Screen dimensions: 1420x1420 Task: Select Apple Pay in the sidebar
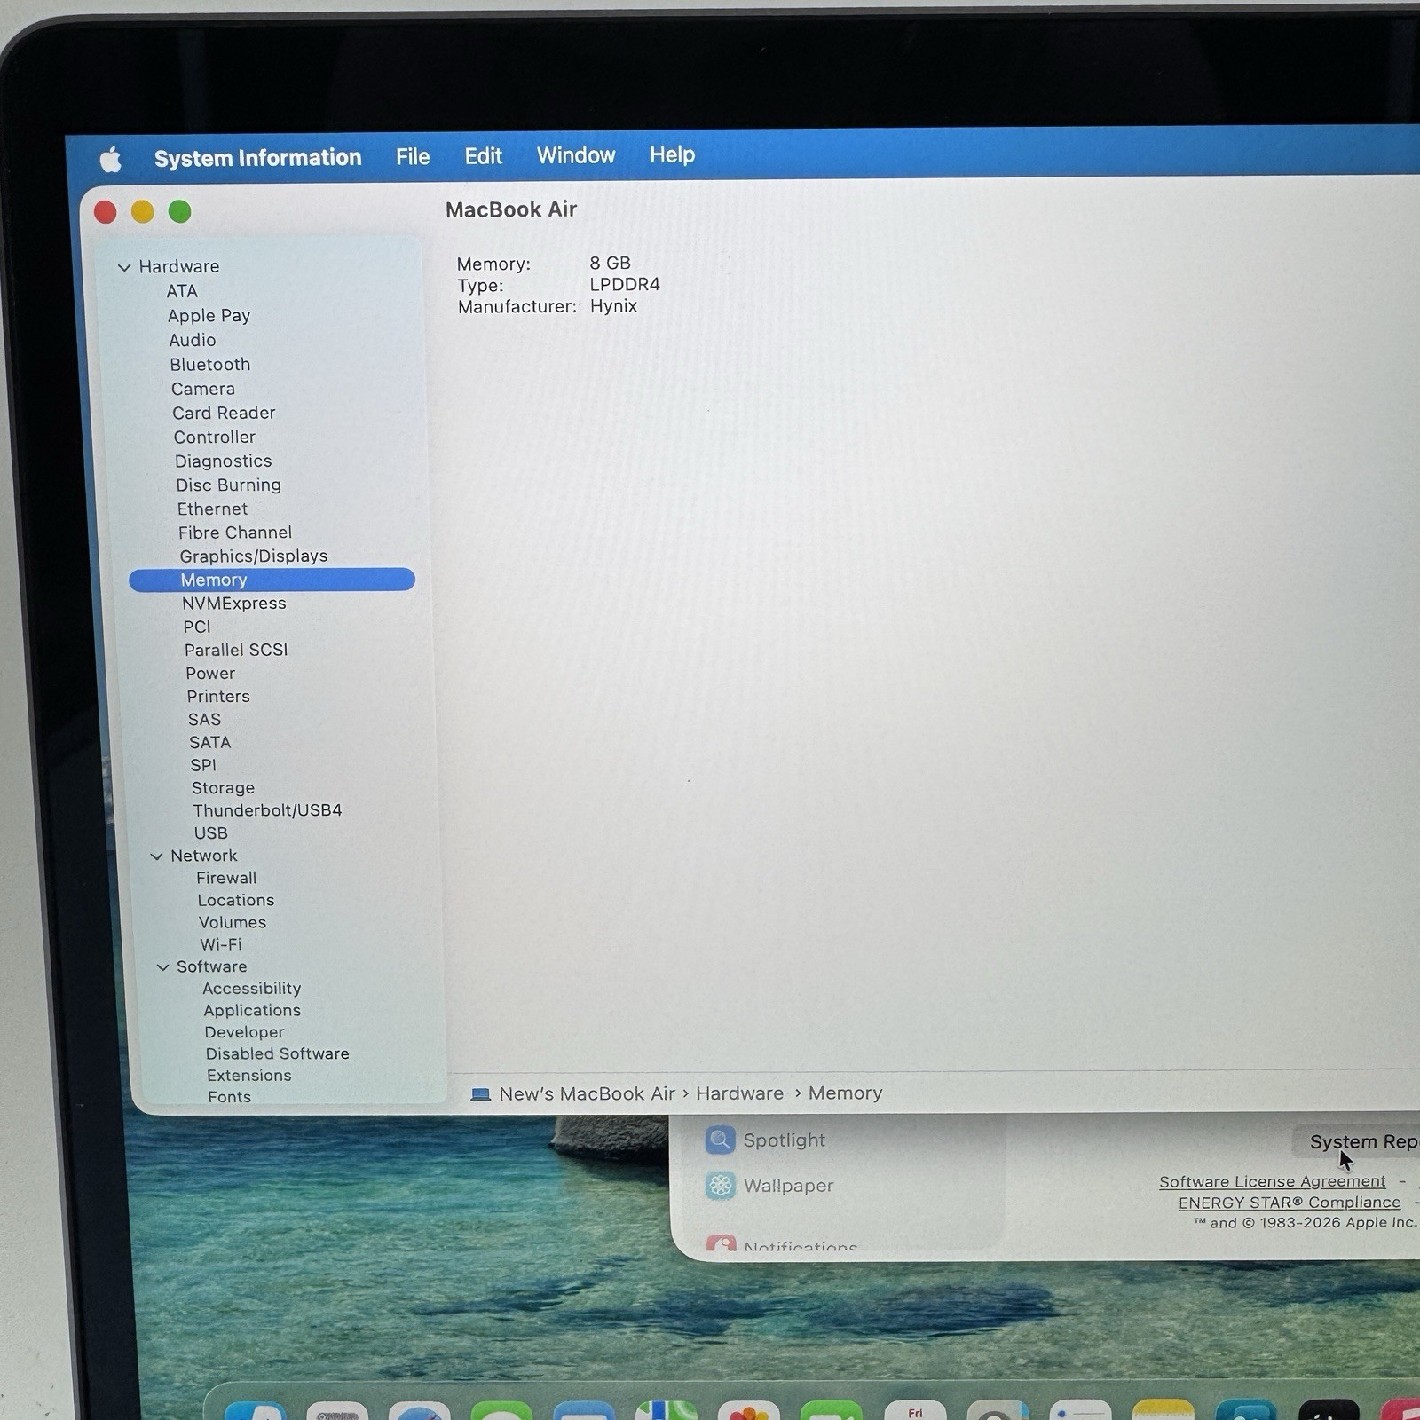[x=209, y=316]
